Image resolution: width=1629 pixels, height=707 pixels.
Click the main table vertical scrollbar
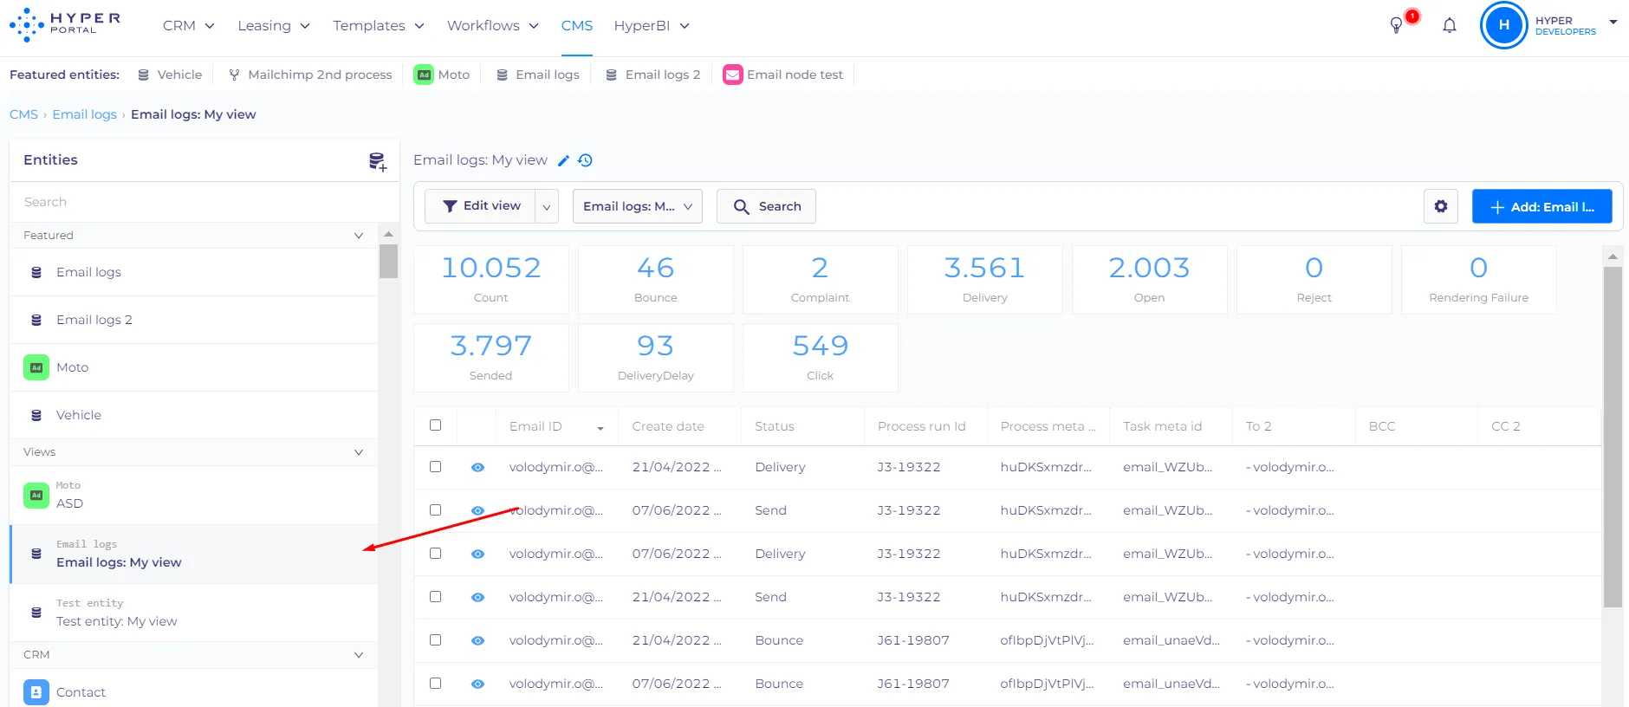[1613, 438]
